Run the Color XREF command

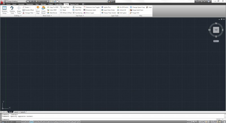pyautogui.click(x=52, y=10)
